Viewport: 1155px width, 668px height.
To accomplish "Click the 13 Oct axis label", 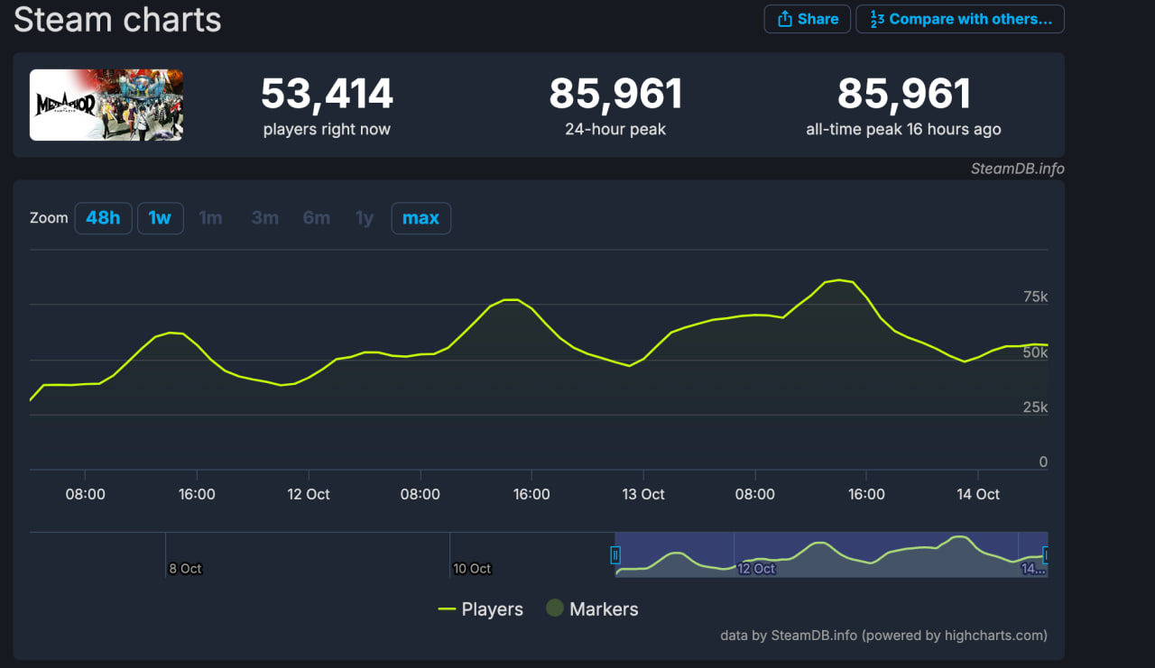I will point(643,494).
